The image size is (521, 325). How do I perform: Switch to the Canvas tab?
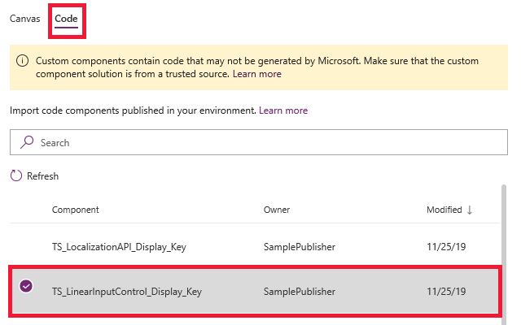point(25,19)
